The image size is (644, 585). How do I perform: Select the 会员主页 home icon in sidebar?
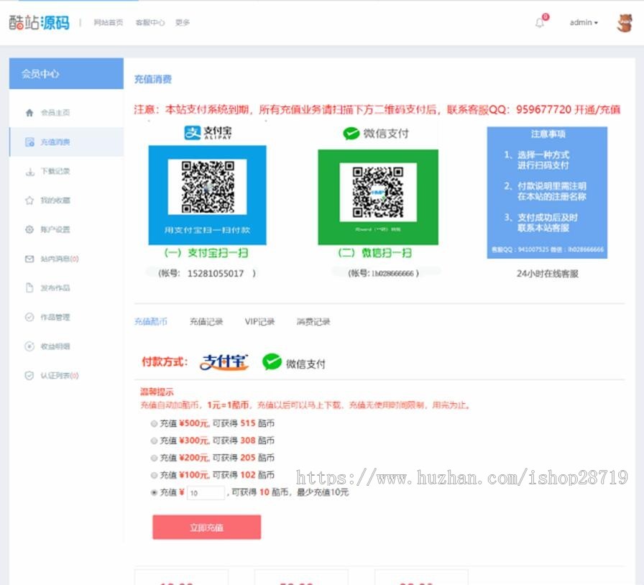click(x=28, y=112)
